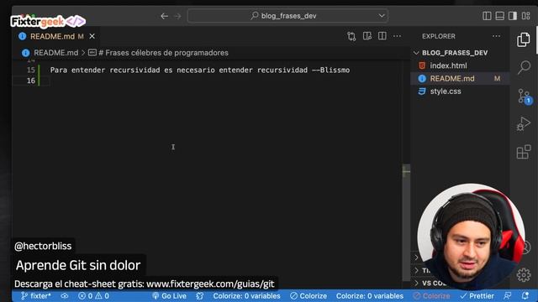This screenshot has width=538, height=302.
Task: Open the Run and Debug activity icon
Action: pos(524,123)
